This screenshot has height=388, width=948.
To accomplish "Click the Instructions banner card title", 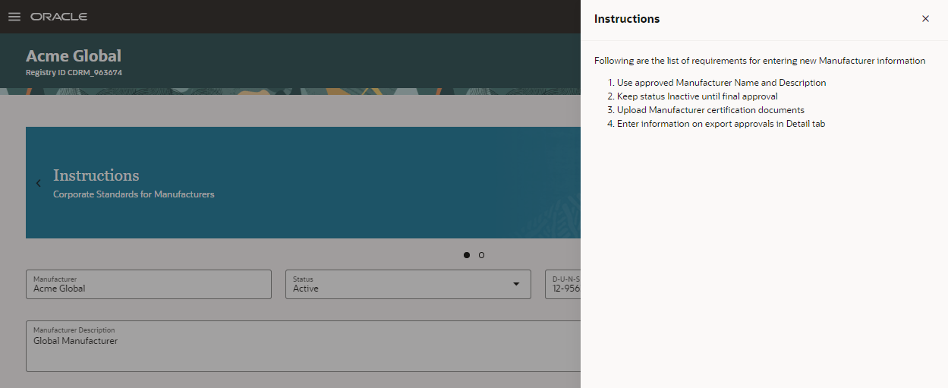I will (96, 175).
